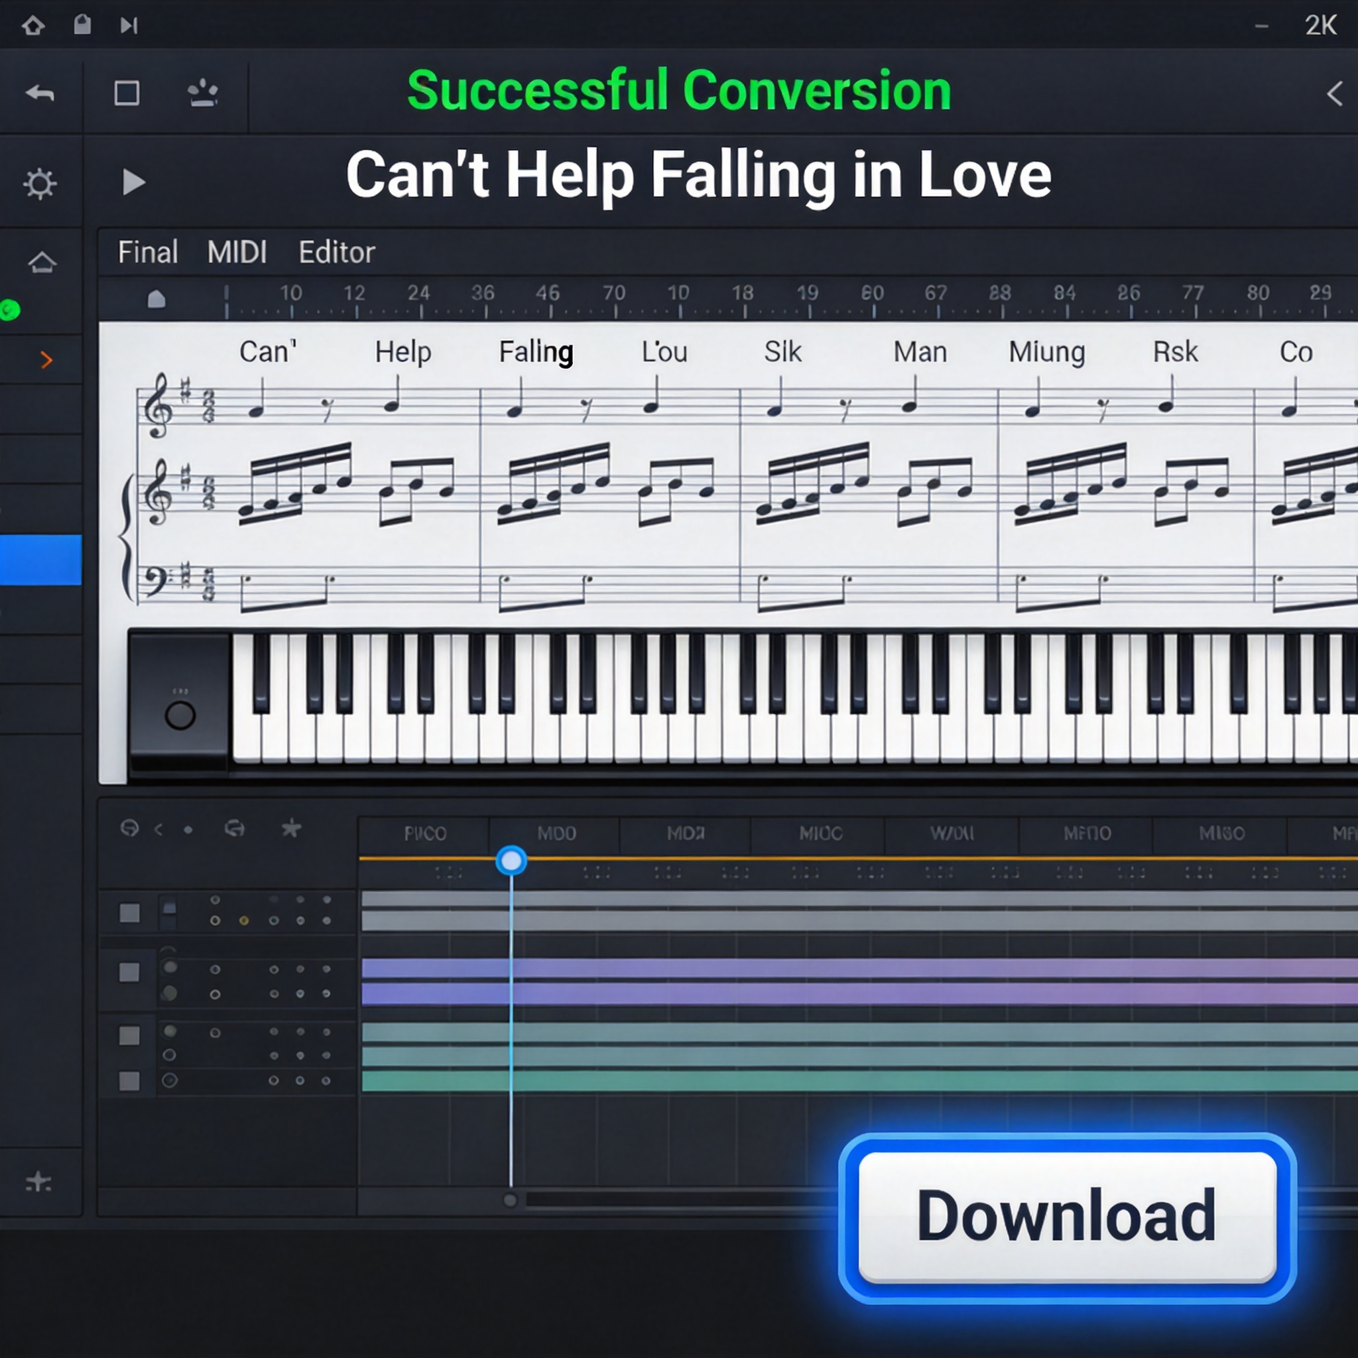Click the marker icon on the ruler
Screen dimensions: 1358x1358
coord(156,299)
